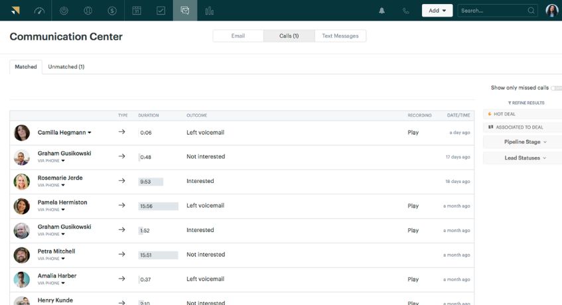
Task: Play recording for Camilla Hegmann's call
Action: click(x=413, y=133)
